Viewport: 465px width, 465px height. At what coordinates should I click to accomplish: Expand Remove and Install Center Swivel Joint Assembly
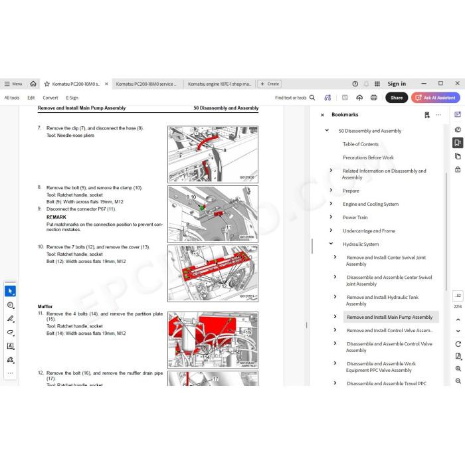coord(335,257)
